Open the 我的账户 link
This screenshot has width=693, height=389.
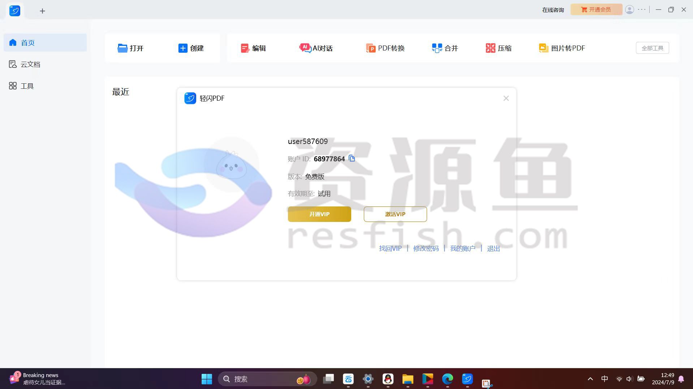coord(463,248)
